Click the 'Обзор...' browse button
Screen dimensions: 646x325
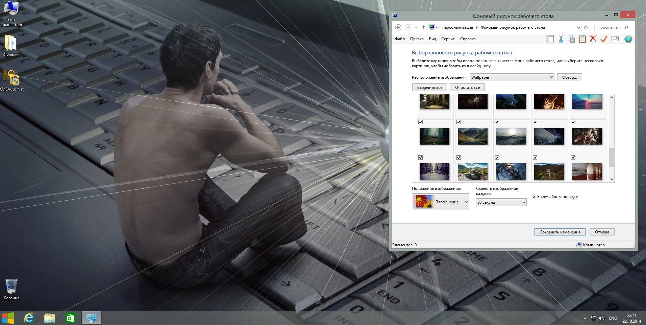coord(569,77)
